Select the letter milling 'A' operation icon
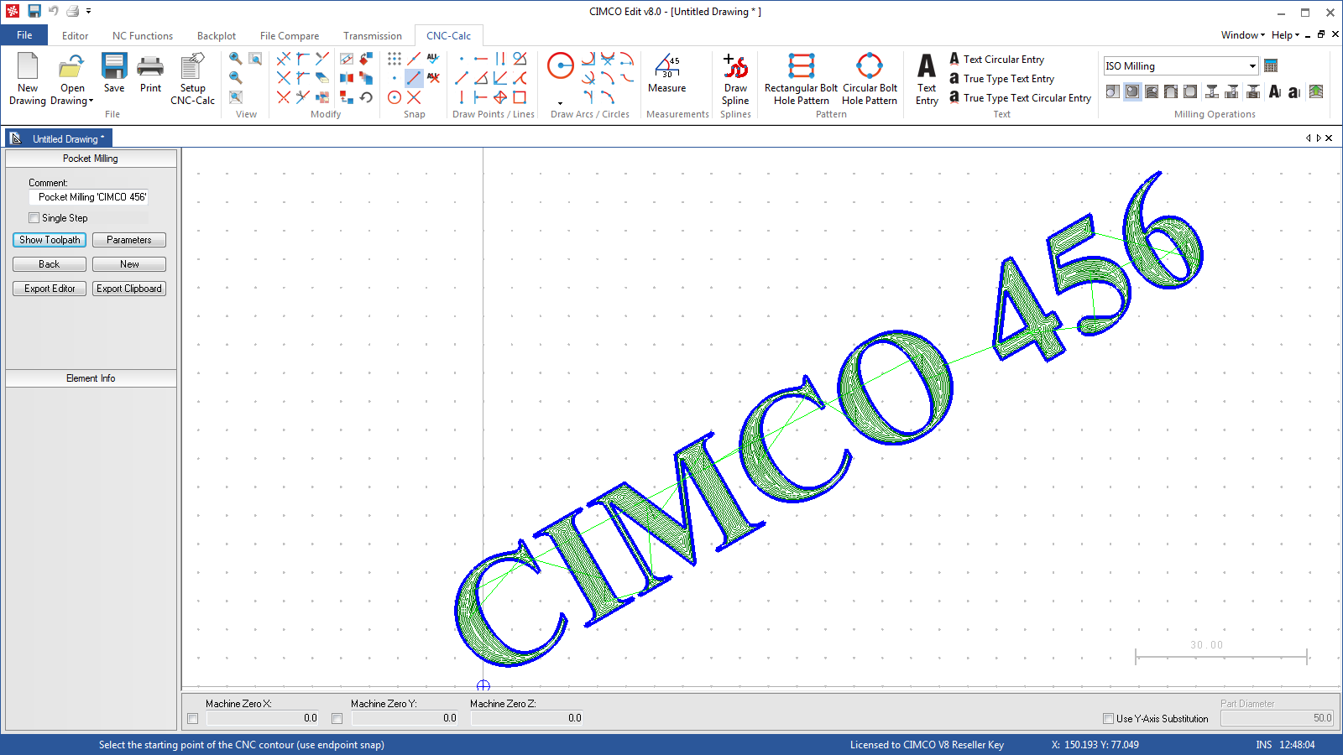The image size is (1343, 755). pyautogui.click(x=1275, y=91)
